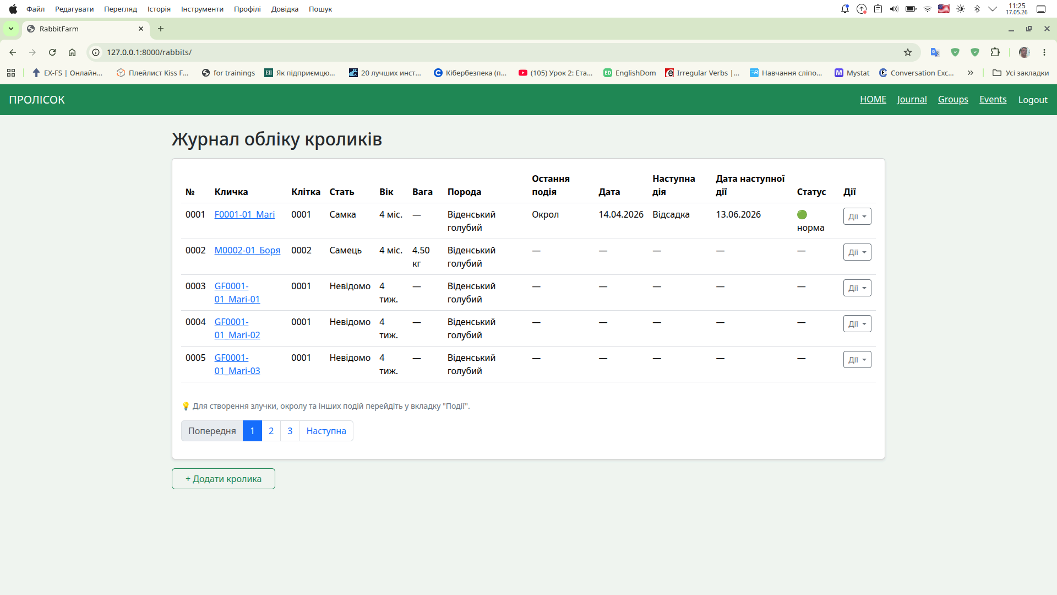Image resolution: width=1057 pixels, height=595 pixels.
Task: Go to page 2 in pagination
Action: click(271, 431)
